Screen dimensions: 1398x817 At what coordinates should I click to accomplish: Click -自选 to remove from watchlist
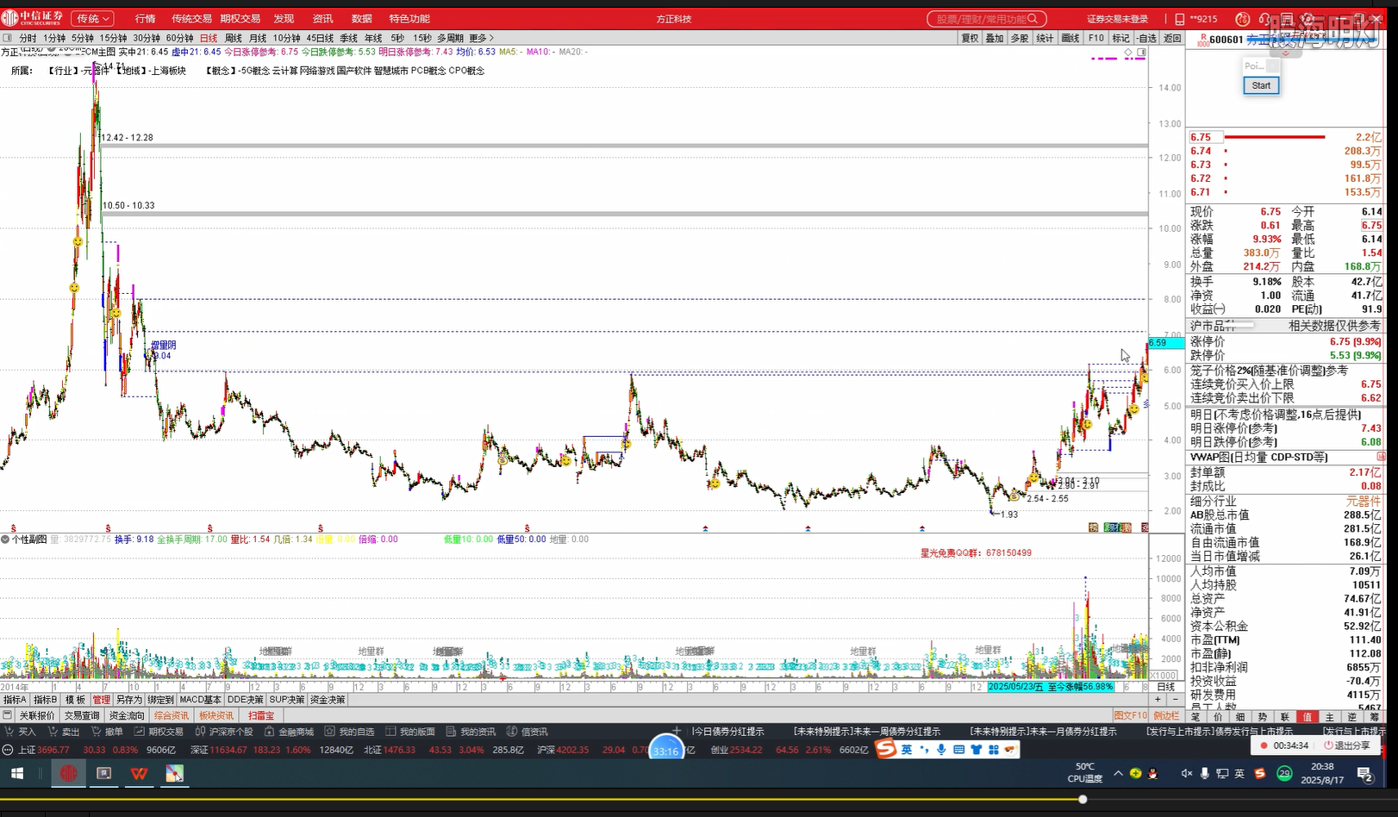tap(1147, 38)
